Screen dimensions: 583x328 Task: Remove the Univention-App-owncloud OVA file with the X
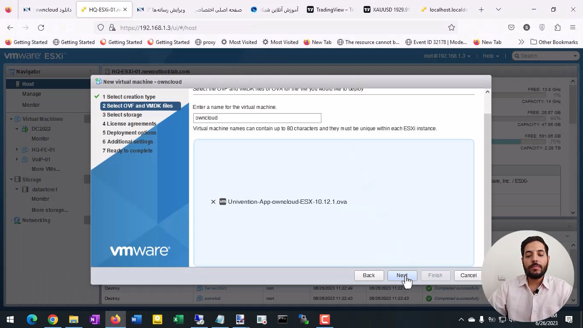pos(213,202)
